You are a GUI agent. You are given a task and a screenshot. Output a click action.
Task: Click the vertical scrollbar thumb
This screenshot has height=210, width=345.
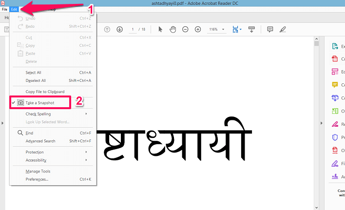pyautogui.click(x=317, y=43)
